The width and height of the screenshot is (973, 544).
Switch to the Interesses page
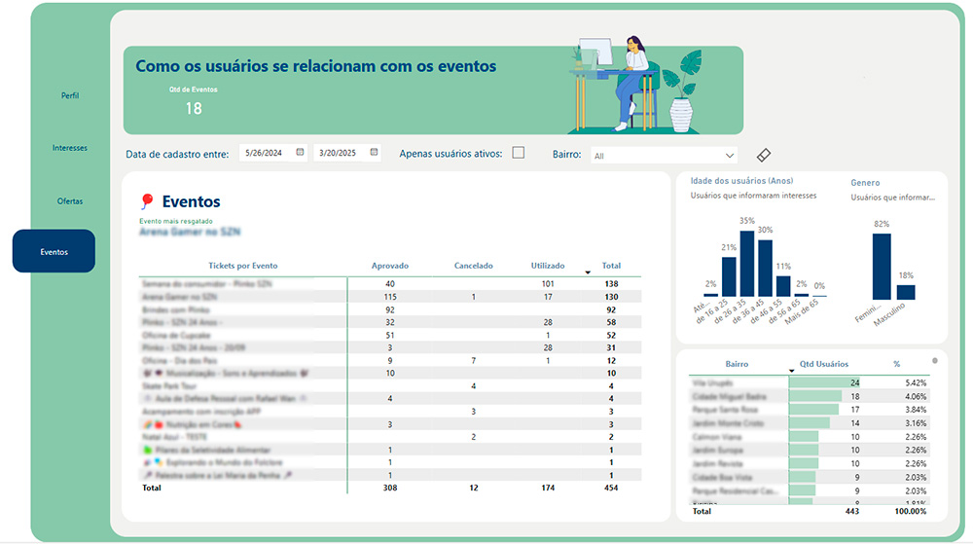[x=69, y=148]
